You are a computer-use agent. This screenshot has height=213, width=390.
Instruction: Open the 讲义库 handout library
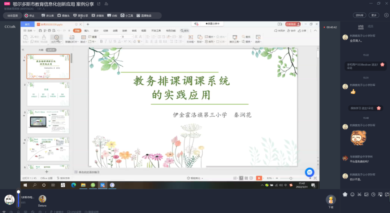(48, 15)
